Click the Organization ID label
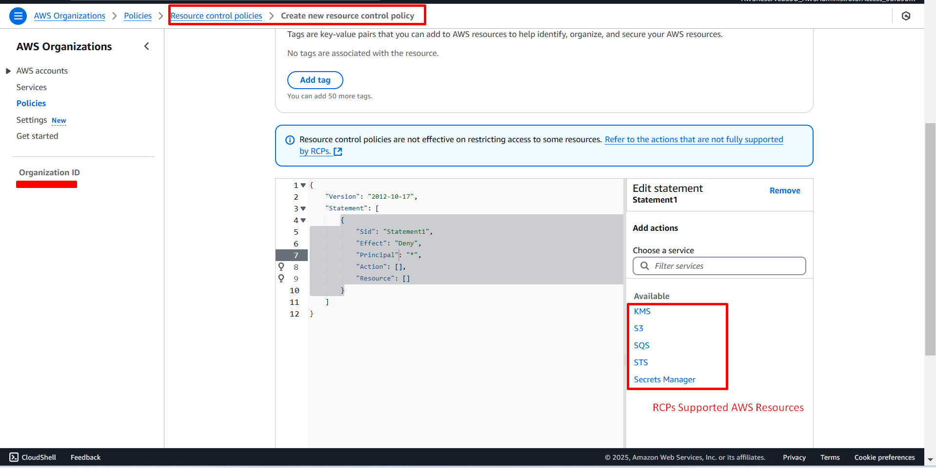Viewport: 936px width, 468px height. [49, 172]
